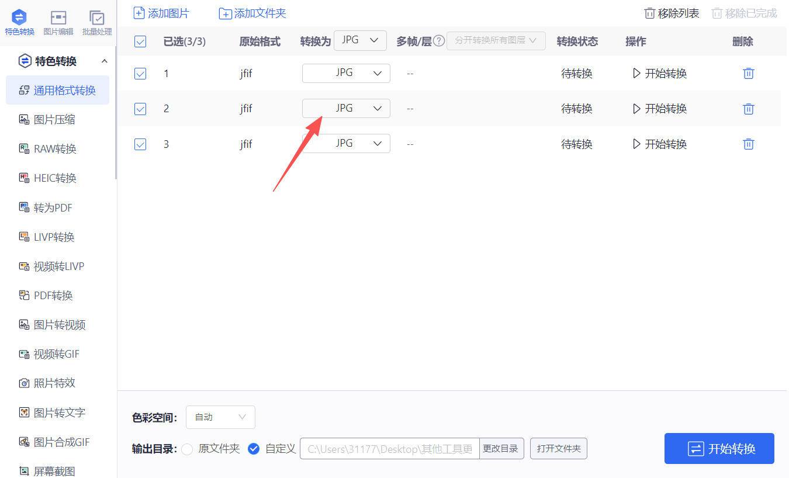
Task: Click the PDF转换 sidebar icon
Action: 24,296
